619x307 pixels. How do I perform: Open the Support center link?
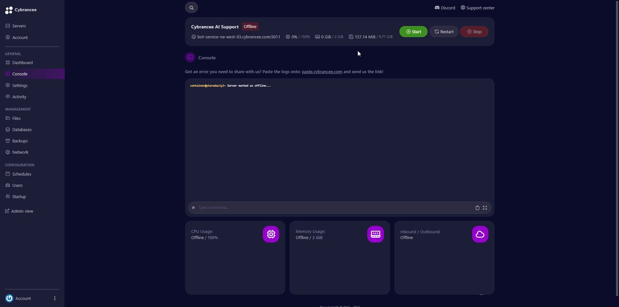tap(477, 8)
